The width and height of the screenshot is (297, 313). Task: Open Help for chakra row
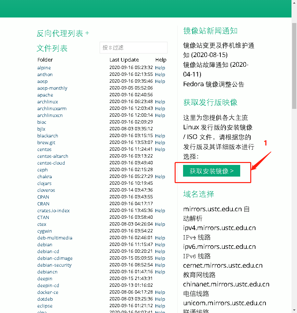click(x=160, y=177)
